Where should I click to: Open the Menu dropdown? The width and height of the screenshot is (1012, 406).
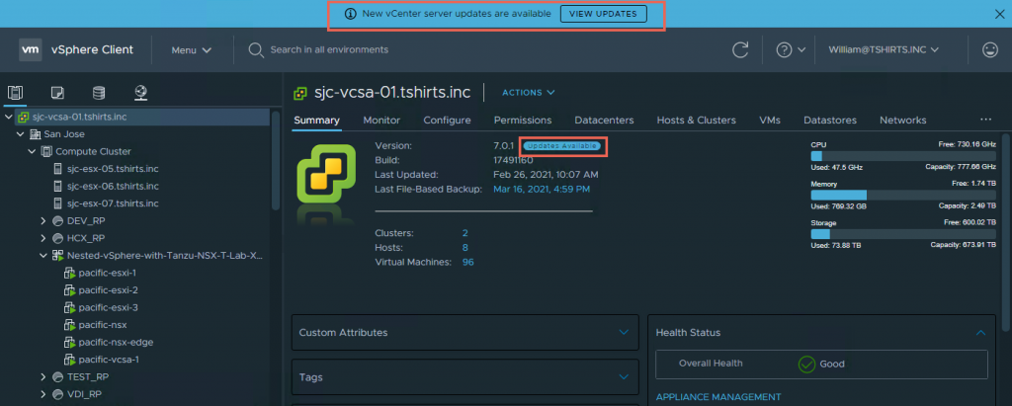coord(191,49)
